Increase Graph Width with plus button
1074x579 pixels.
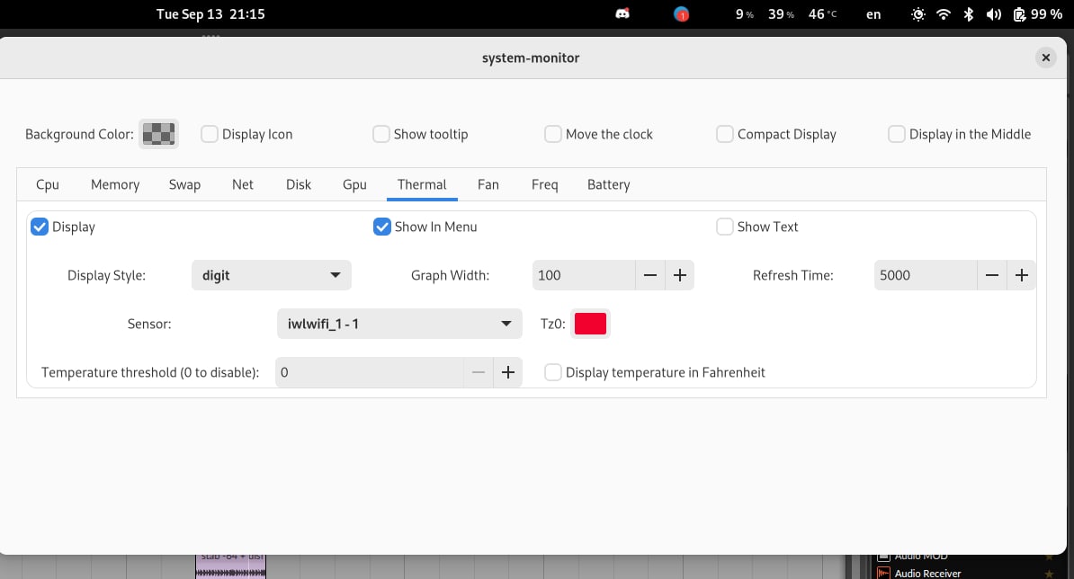click(679, 275)
